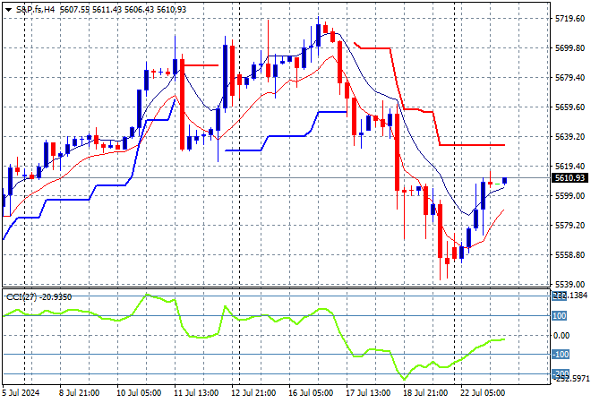591x403 pixels.
Task: Select the current price label 5610.93
Action: point(570,178)
